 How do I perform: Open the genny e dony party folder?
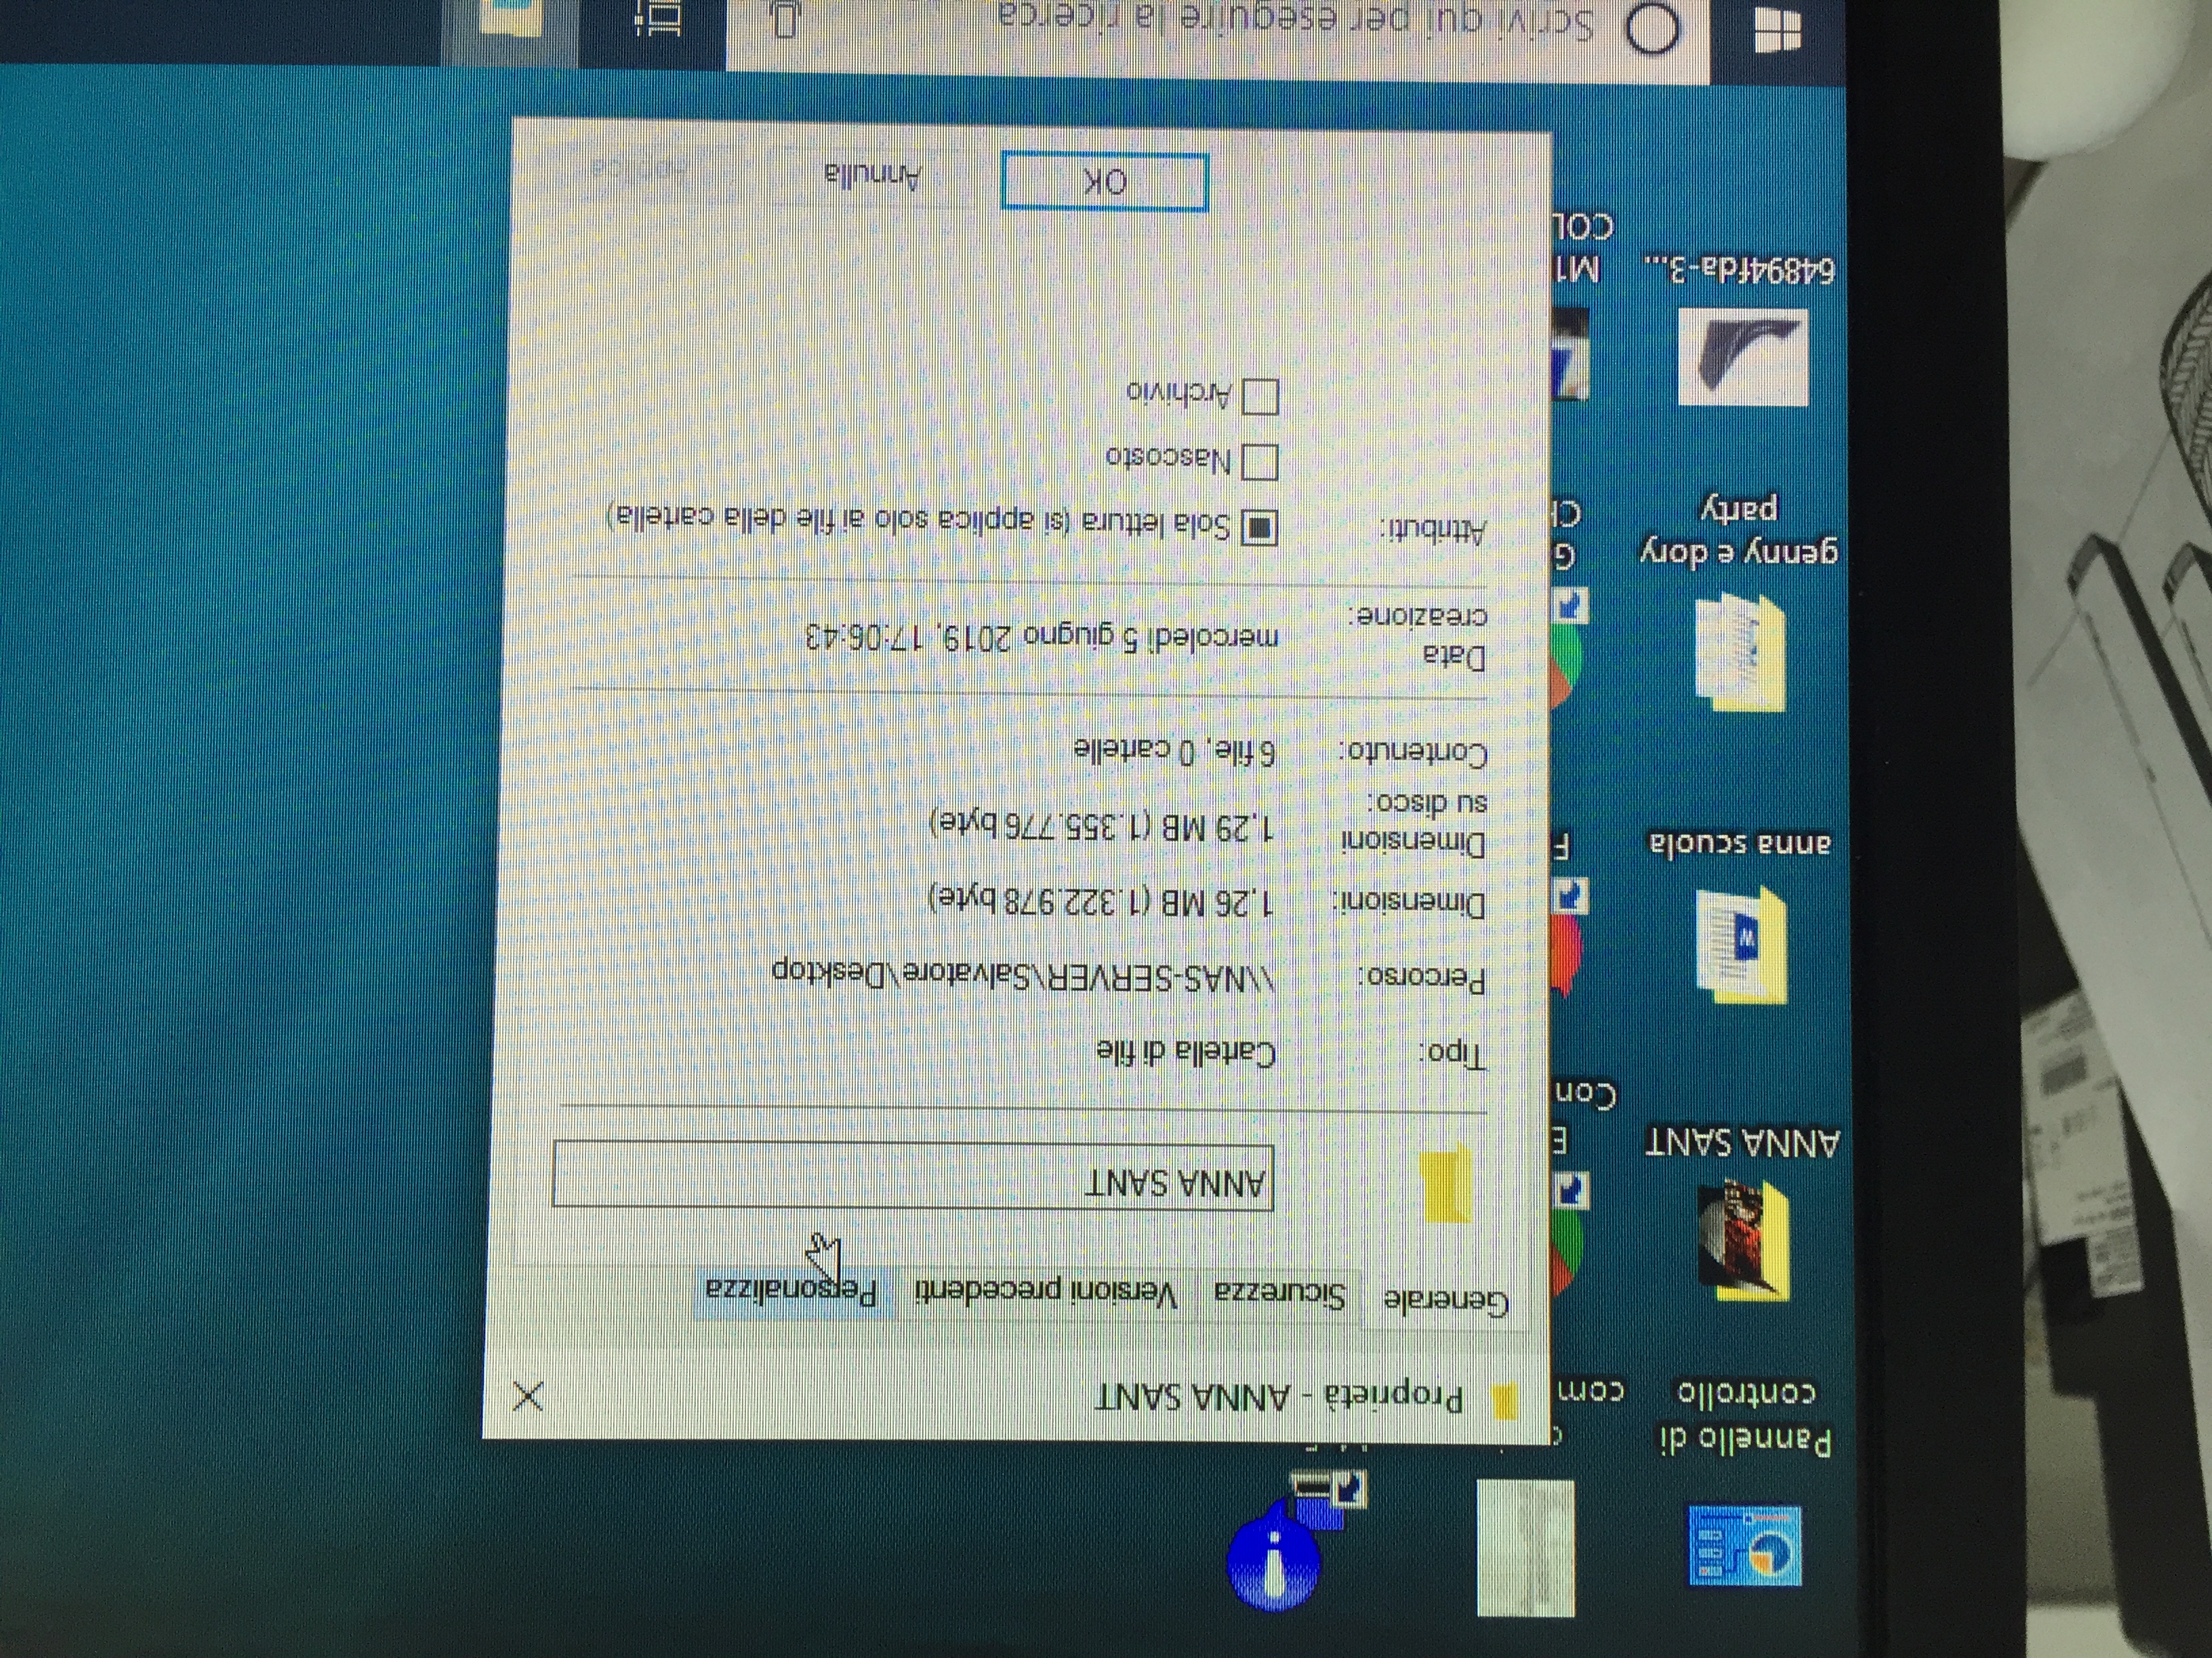coord(1740,654)
